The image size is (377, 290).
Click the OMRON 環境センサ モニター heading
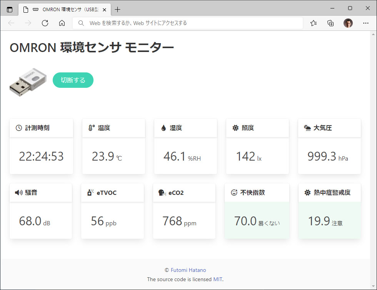[92, 47]
